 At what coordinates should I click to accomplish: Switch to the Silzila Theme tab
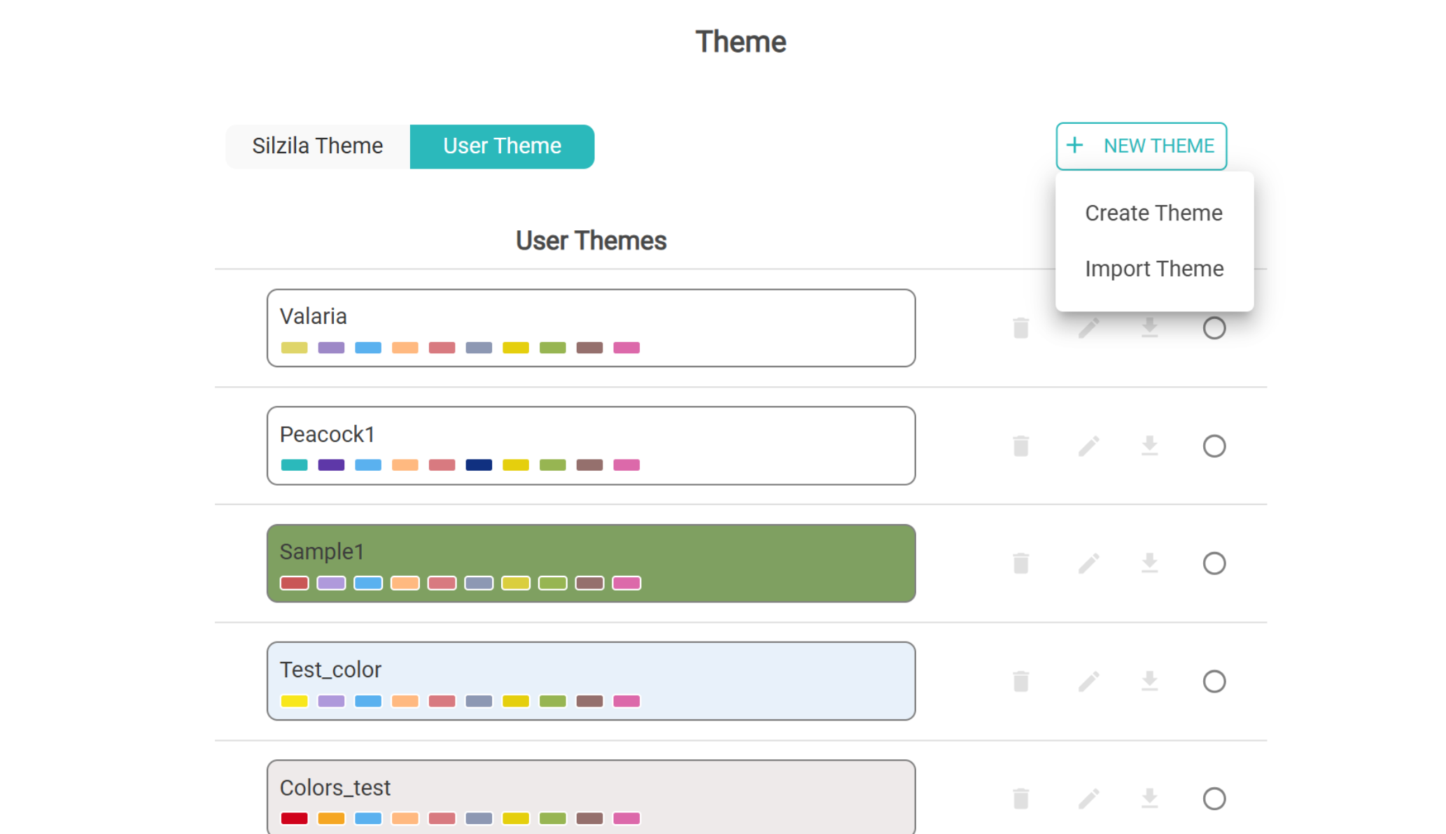pos(317,146)
